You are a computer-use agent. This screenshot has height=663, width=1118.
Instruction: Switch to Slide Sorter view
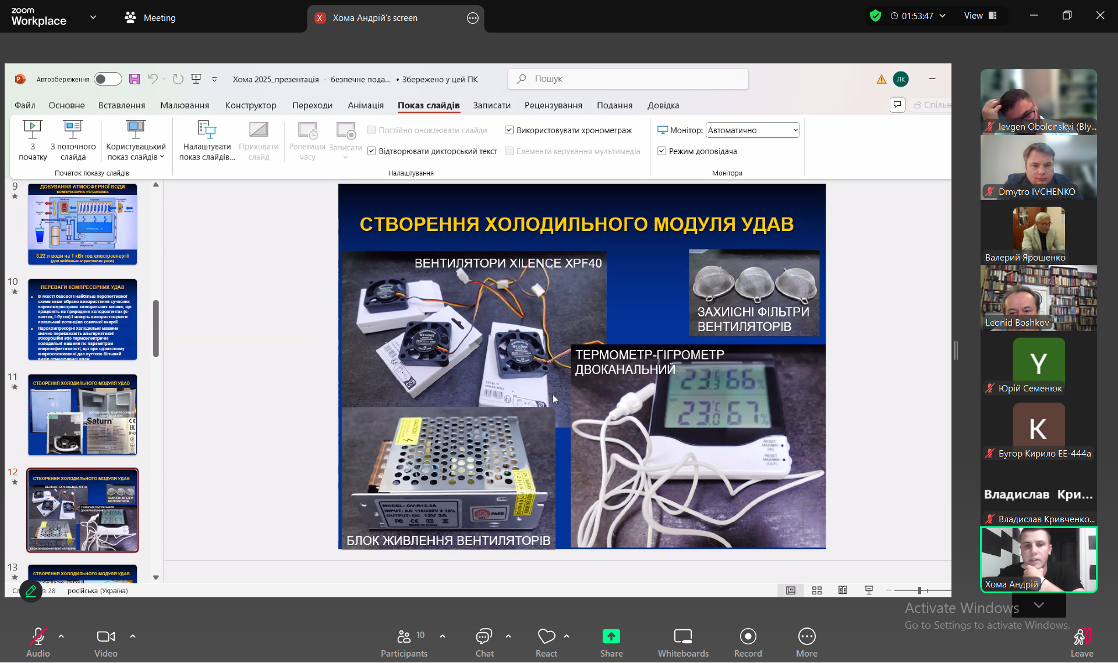tap(817, 590)
